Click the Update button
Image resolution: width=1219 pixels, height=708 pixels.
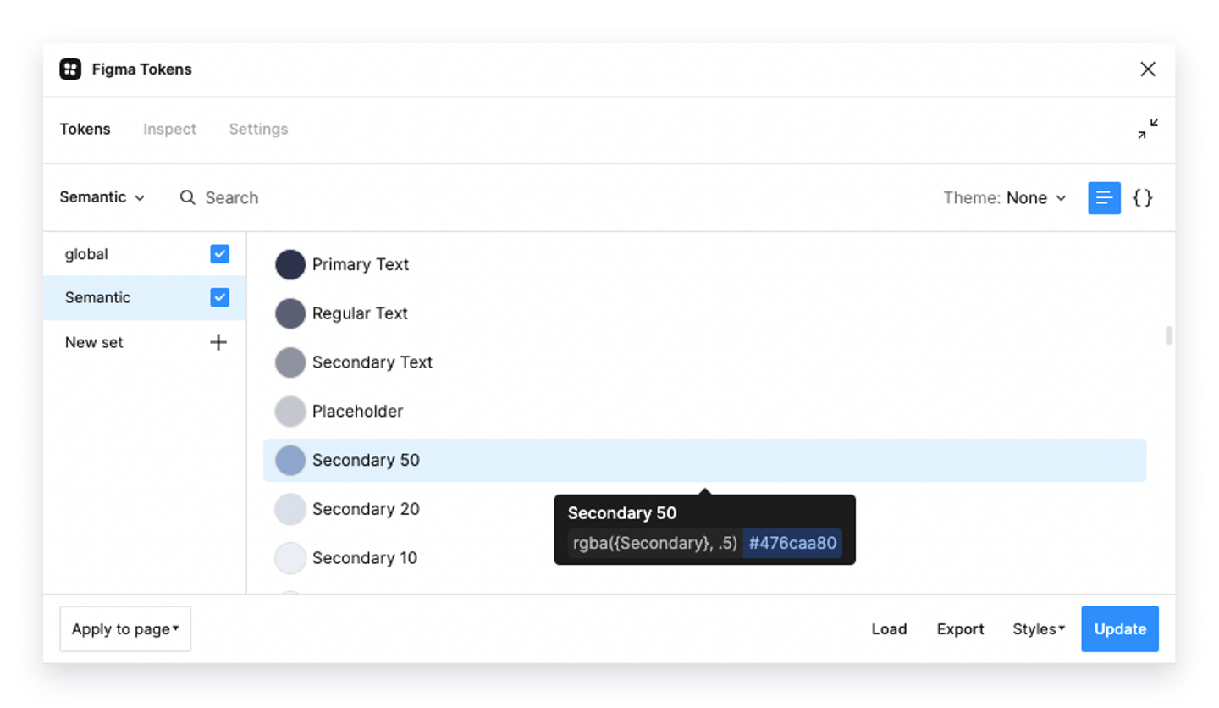point(1119,629)
